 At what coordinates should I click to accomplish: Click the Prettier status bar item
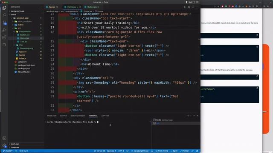click(x=184, y=151)
